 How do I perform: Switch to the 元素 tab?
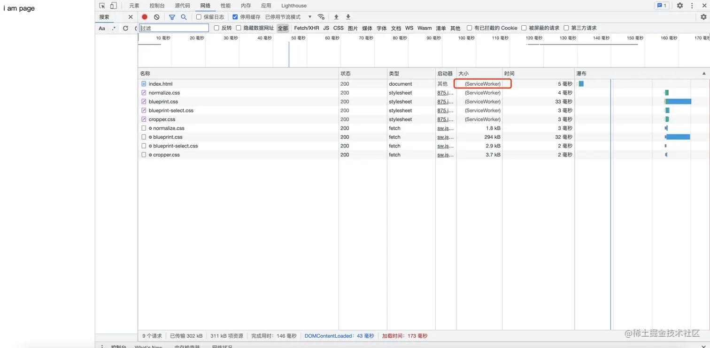134,6
